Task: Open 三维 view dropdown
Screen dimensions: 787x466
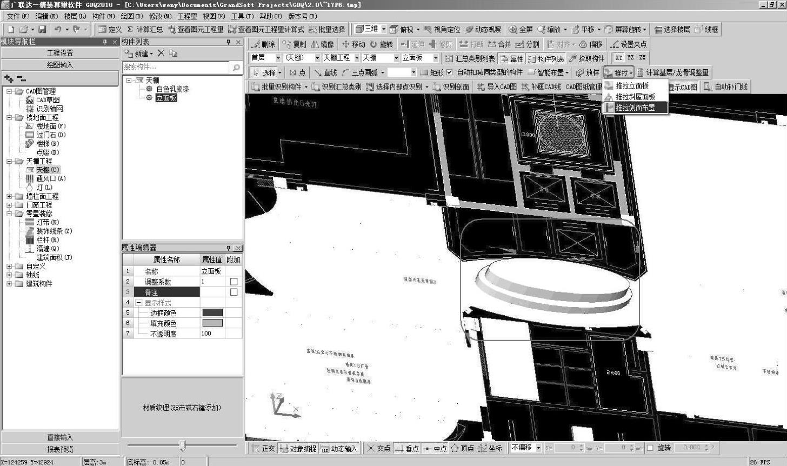Action: coord(384,29)
